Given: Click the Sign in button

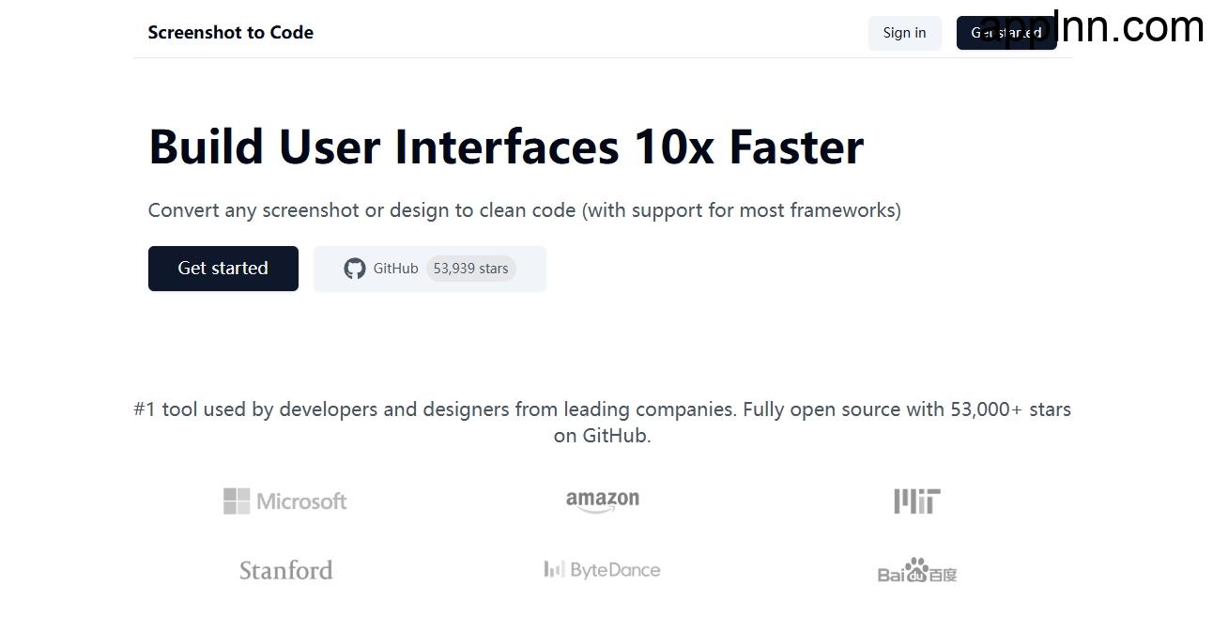Looking at the screenshot, I should tap(904, 33).
